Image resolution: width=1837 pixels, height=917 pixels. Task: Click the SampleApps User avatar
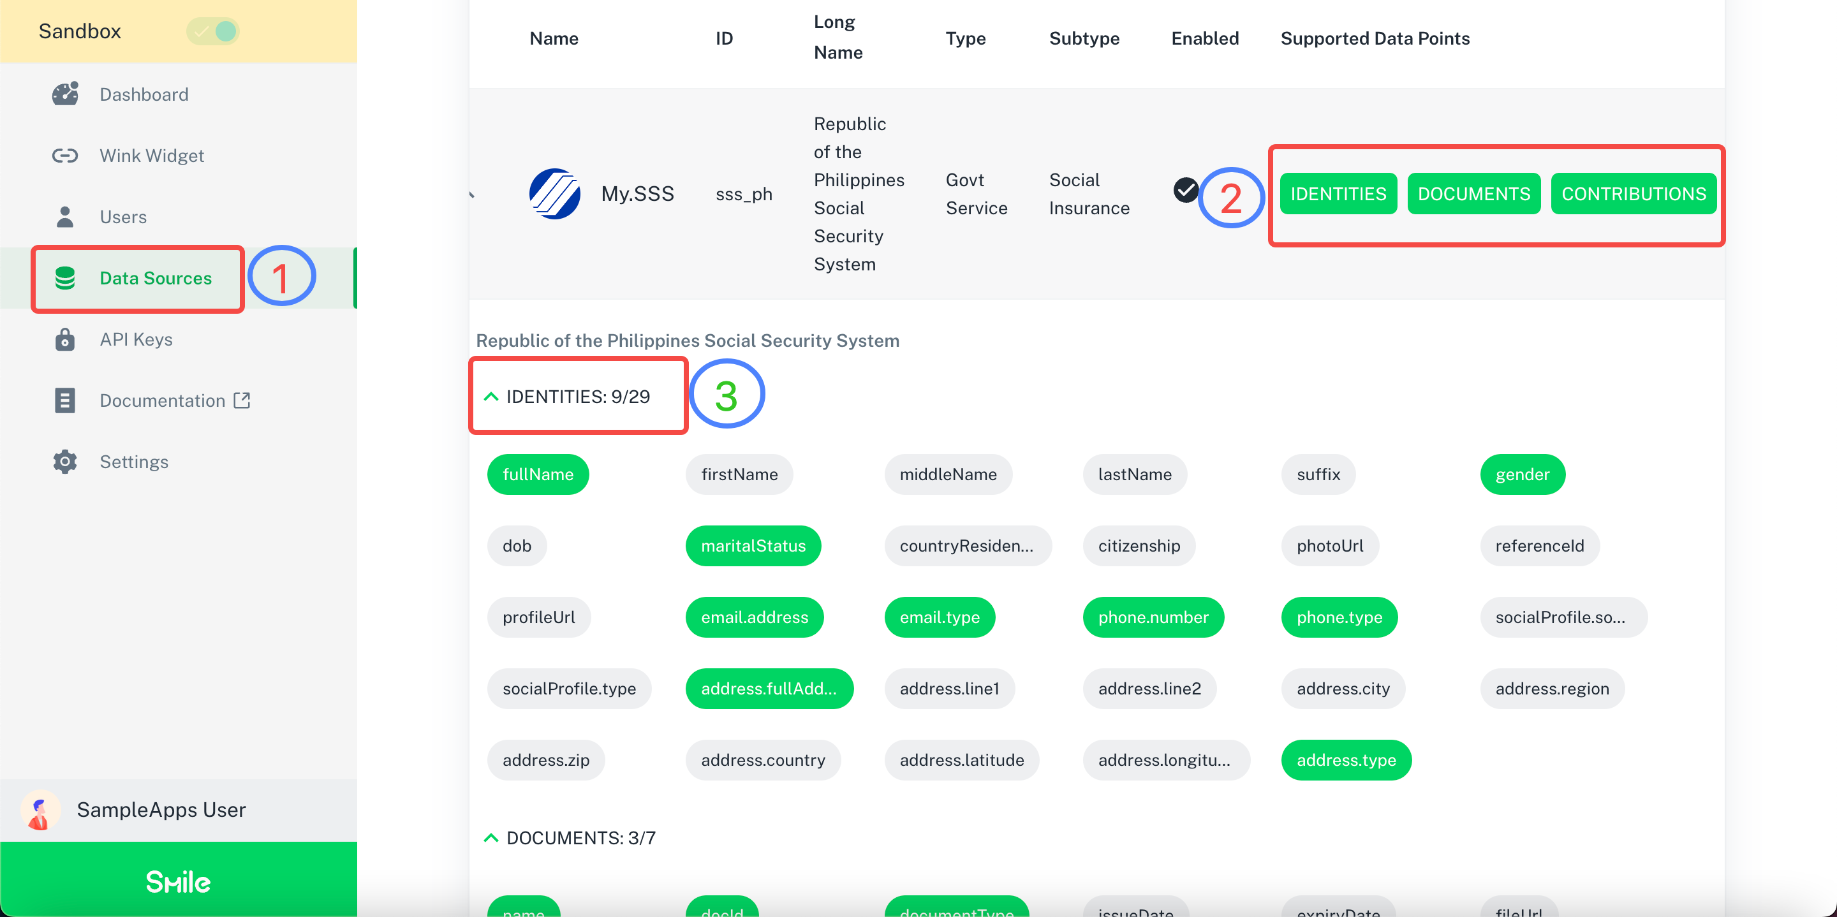[x=39, y=810]
